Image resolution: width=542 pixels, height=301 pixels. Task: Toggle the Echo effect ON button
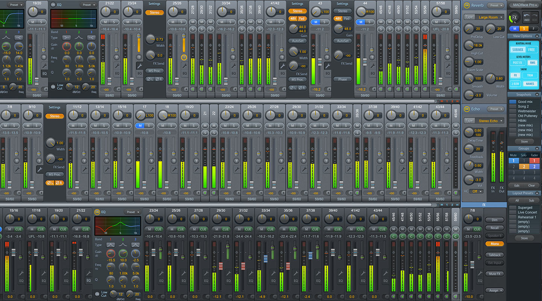pos(467,109)
